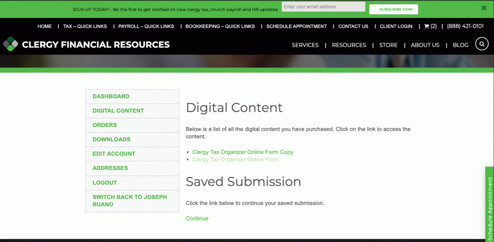The width and height of the screenshot is (494, 242).
Task: Open Payroll – Quick Links menu
Action: [146, 26]
